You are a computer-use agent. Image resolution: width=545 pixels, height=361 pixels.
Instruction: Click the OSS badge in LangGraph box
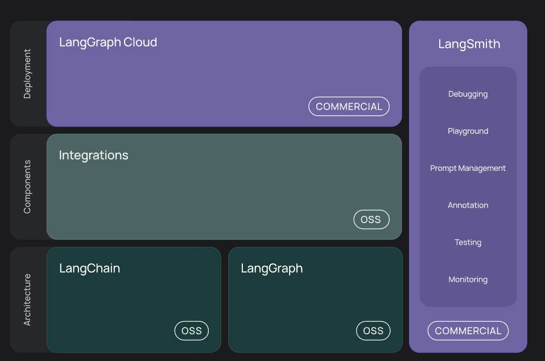pyautogui.click(x=373, y=331)
